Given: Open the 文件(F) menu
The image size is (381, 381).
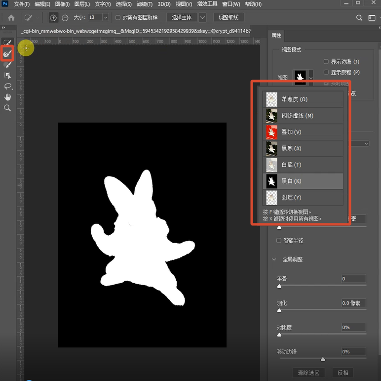Looking at the screenshot, I should coord(22,4).
